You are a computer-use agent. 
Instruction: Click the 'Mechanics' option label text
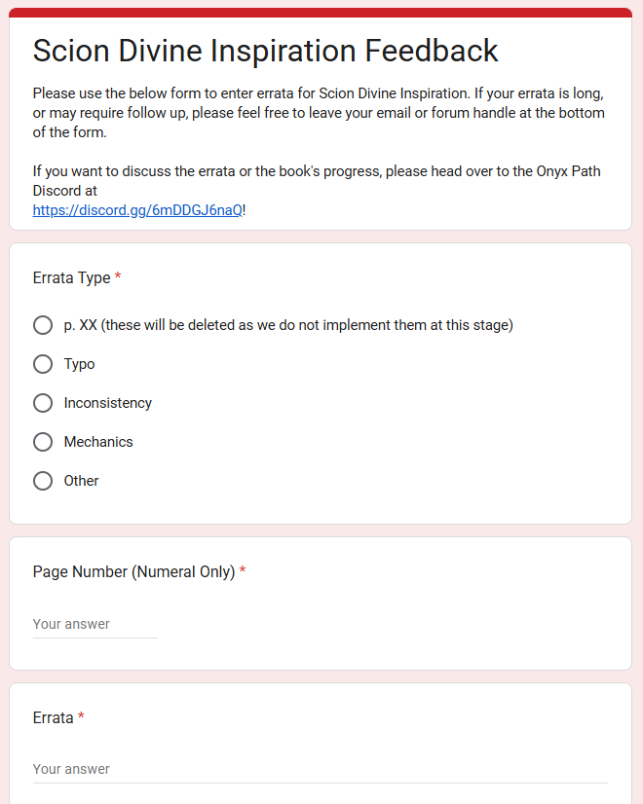tap(98, 442)
